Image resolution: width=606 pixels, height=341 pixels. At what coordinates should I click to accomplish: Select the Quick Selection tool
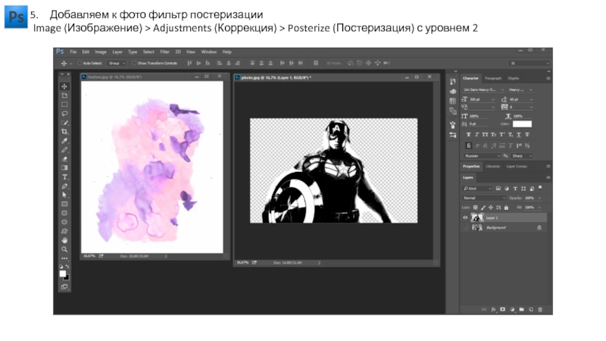(64, 123)
